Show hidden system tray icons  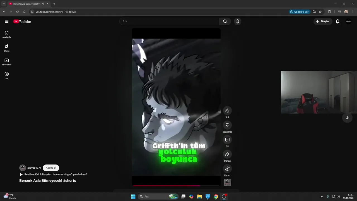point(322,197)
